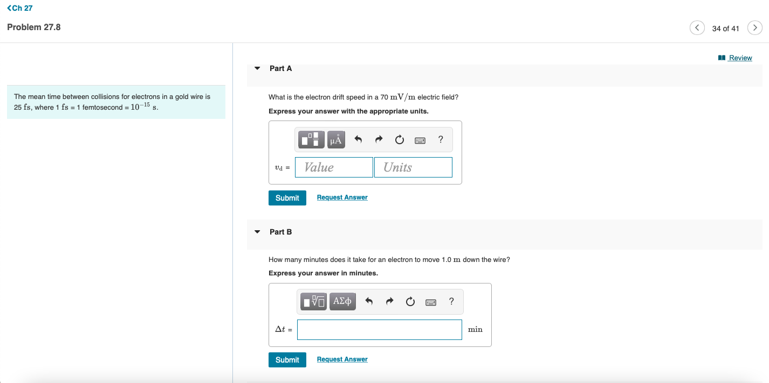Viewport: 769px width, 383px height.
Task: Submit Part B answer
Action: click(287, 360)
